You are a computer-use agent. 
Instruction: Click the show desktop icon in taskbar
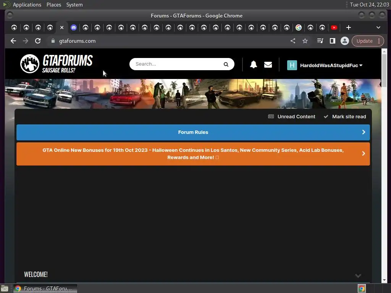[5, 288]
